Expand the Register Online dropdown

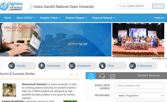[x=50, y=18]
